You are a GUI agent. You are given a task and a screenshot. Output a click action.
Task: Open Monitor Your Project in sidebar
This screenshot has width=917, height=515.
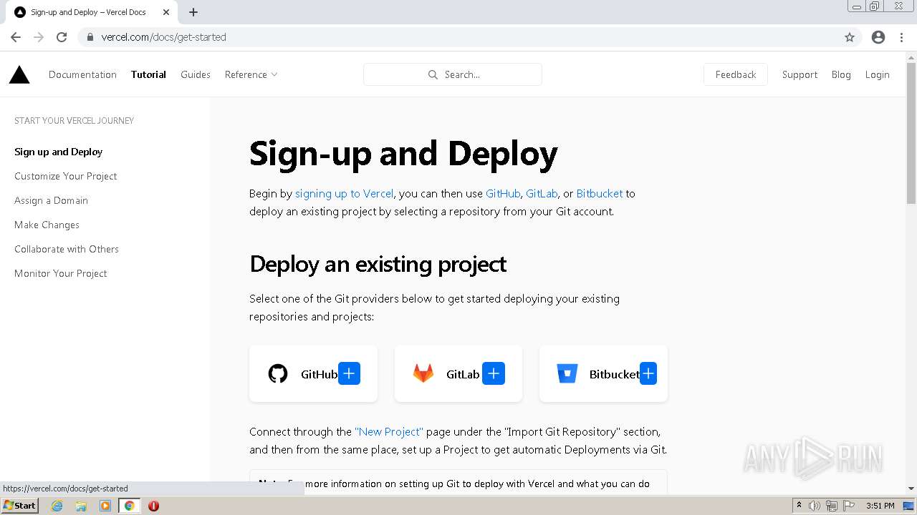pyautogui.click(x=61, y=273)
